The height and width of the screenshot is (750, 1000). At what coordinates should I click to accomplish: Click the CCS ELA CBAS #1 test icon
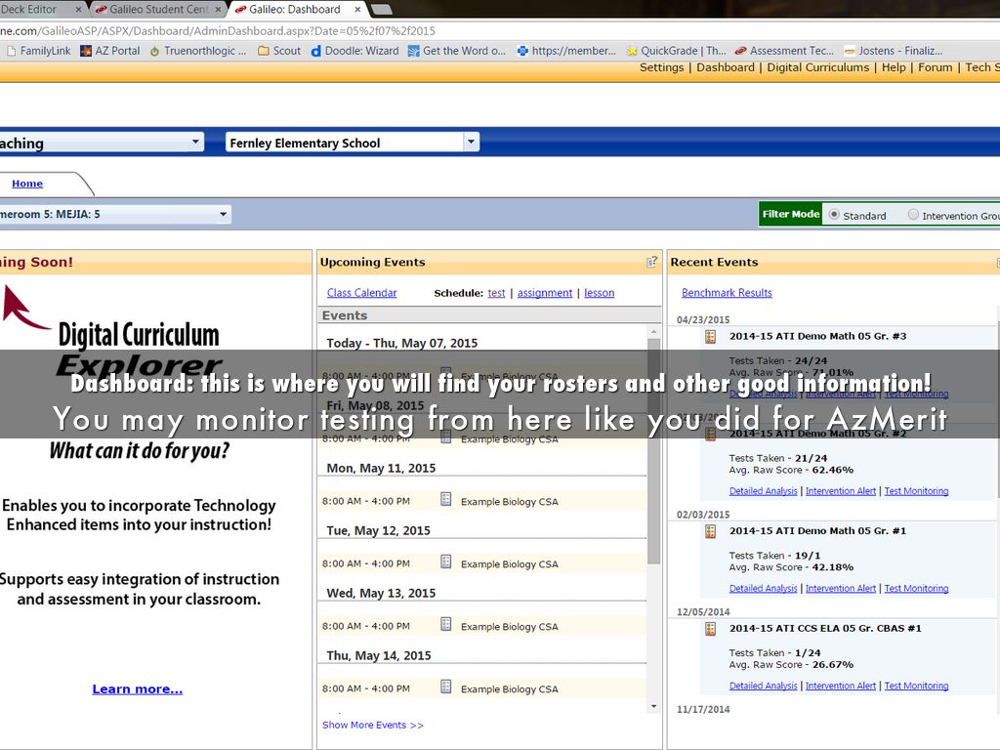click(711, 629)
